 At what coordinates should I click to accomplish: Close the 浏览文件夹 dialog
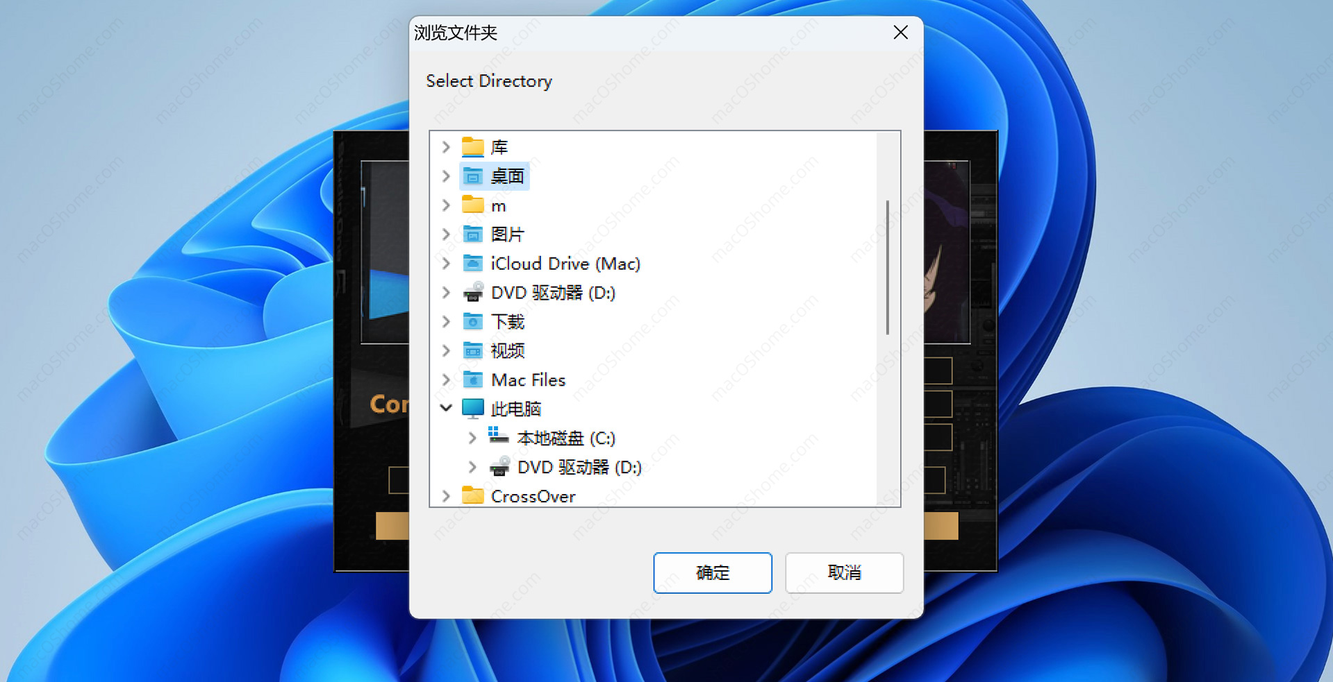(x=901, y=33)
